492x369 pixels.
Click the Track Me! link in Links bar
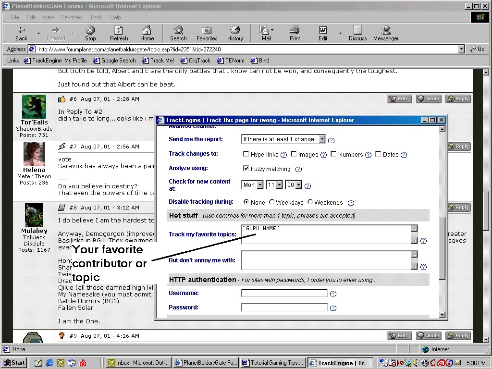click(x=158, y=61)
